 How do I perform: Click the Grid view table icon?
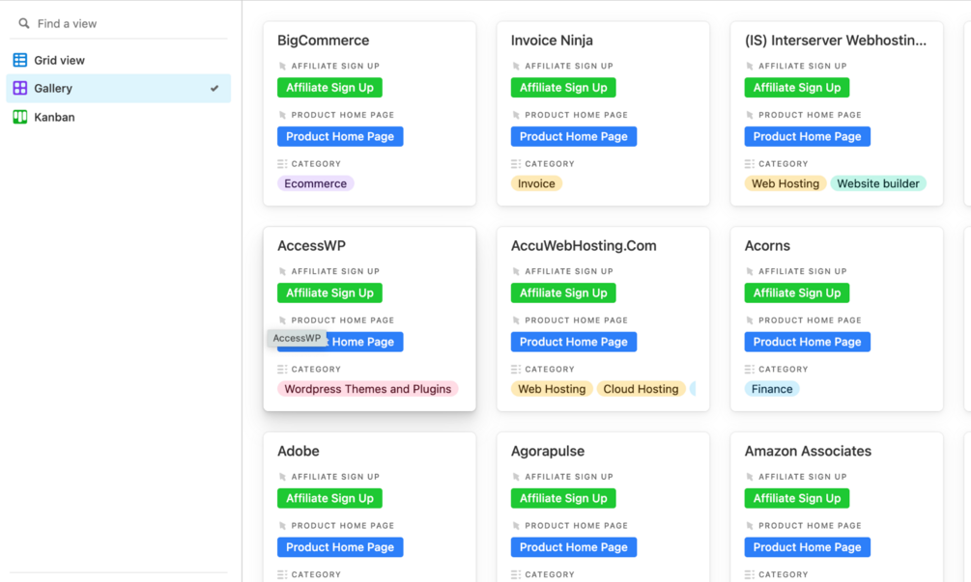tap(20, 60)
